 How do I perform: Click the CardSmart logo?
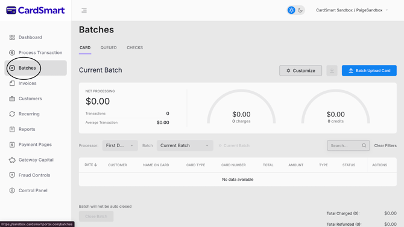tap(36, 10)
